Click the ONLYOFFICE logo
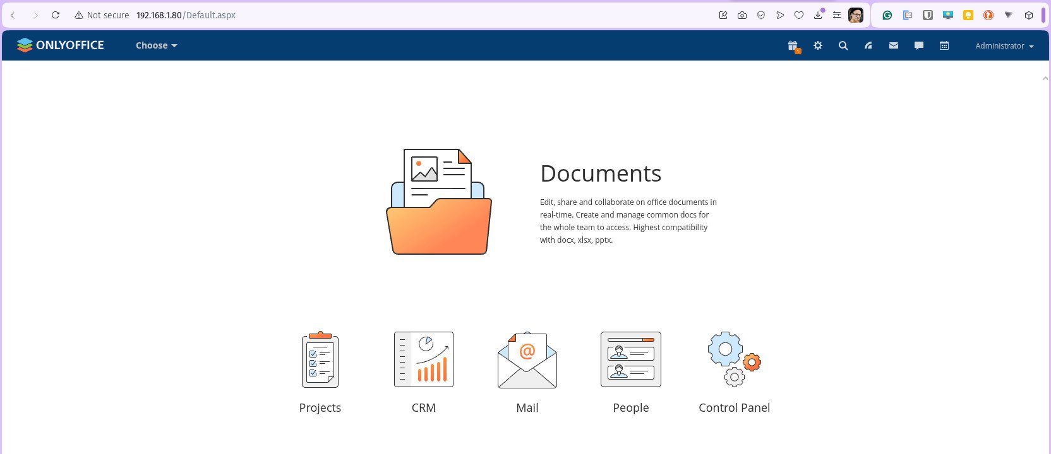This screenshot has width=1051, height=454. click(x=61, y=45)
